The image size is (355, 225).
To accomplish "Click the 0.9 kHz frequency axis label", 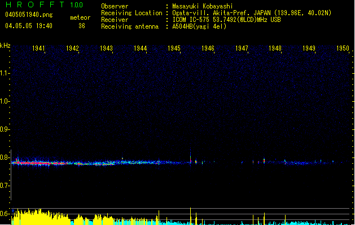I will tap(5, 129).
